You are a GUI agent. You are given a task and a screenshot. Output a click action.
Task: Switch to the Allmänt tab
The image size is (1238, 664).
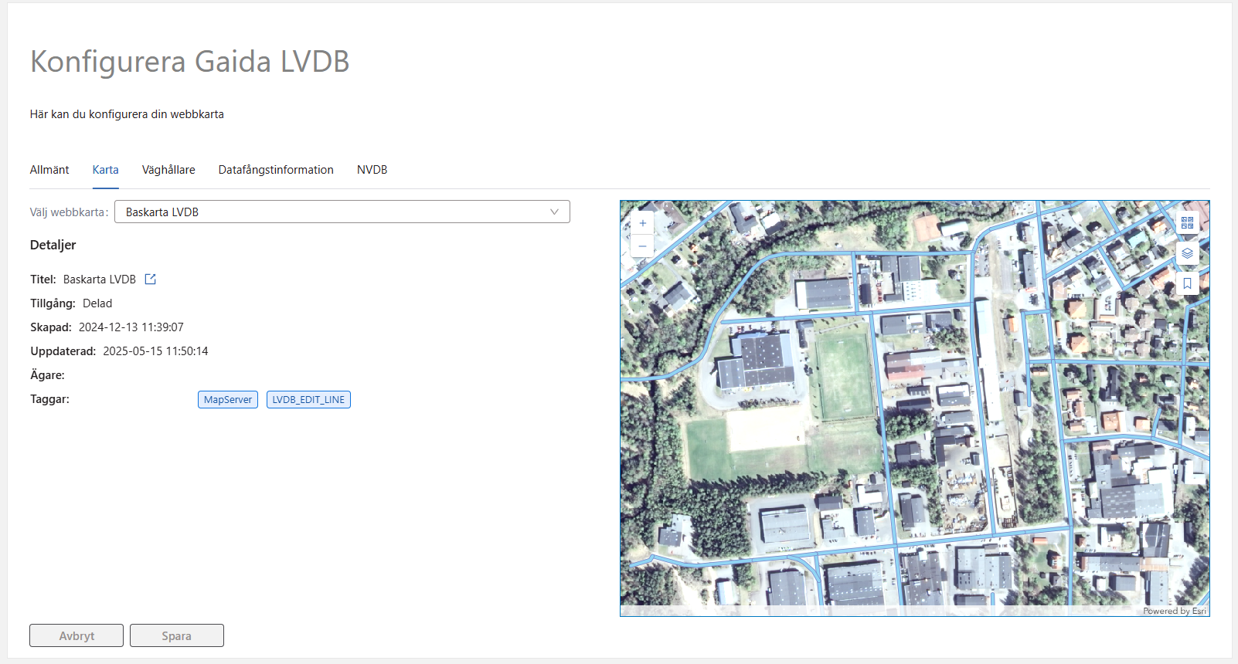coord(49,170)
